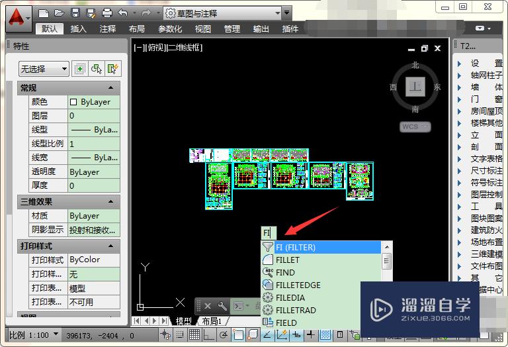Collapse the 常规 properties section
This screenshot has width=508, height=347.
pyautogui.click(x=111, y=87)
